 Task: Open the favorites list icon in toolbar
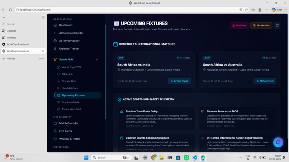pos(253,10)
